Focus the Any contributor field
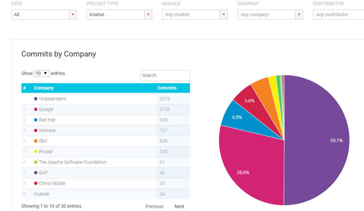364x211 pixels. tap(338, 14)
